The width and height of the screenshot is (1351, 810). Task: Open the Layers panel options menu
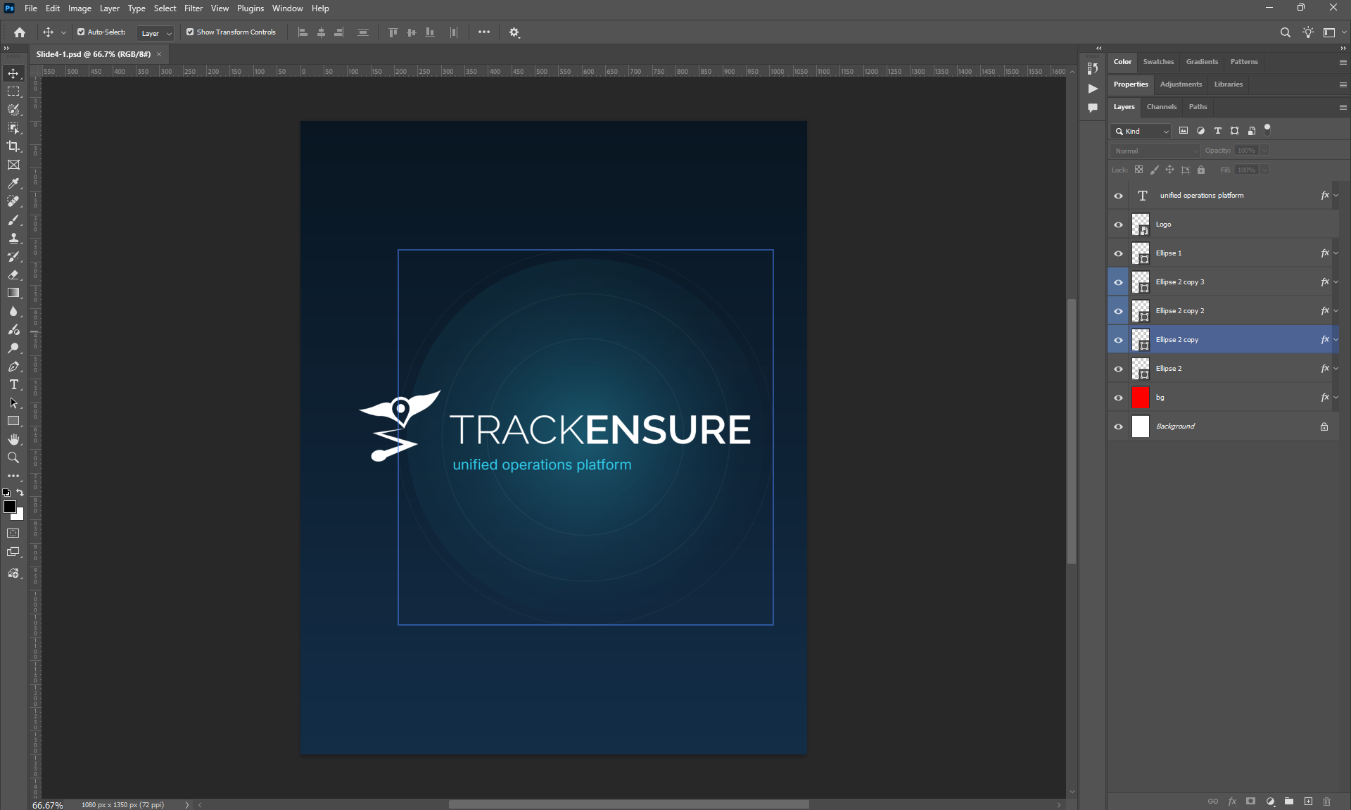click(1343, 107)
